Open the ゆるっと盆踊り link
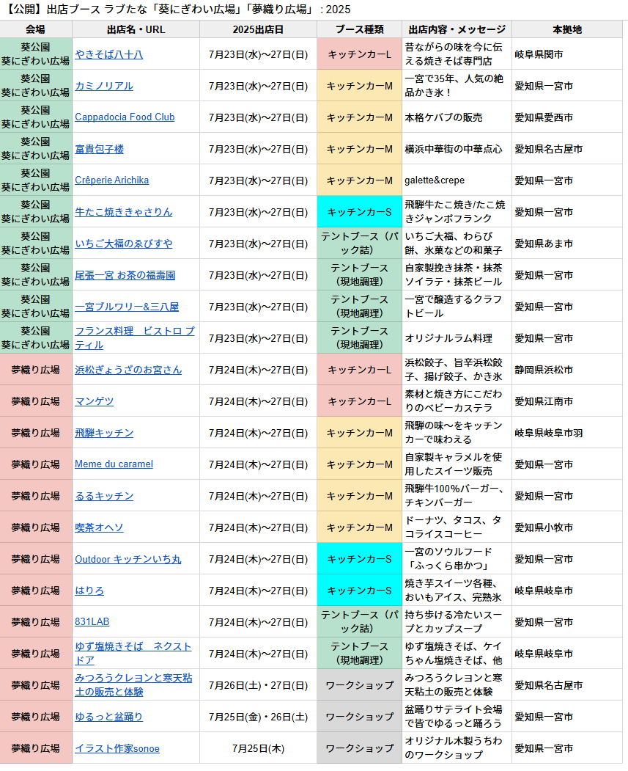The image size is (628, 771). click(x=108, y=717)
